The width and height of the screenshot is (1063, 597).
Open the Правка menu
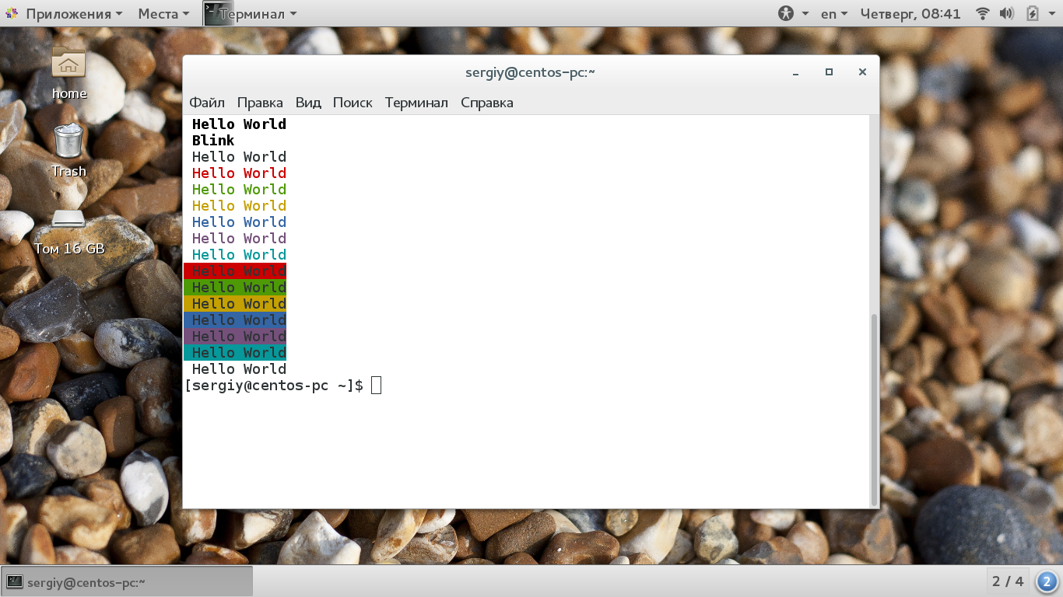coord(260,103)
